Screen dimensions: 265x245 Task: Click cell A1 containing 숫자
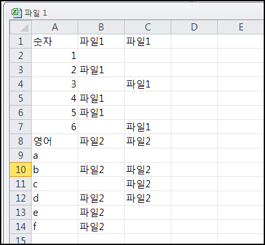point(55,41)
